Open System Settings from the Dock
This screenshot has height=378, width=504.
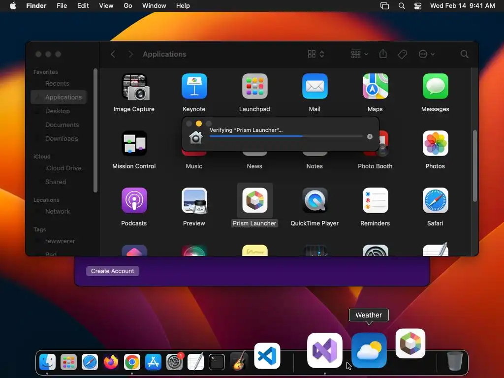[x=175, y=362]
